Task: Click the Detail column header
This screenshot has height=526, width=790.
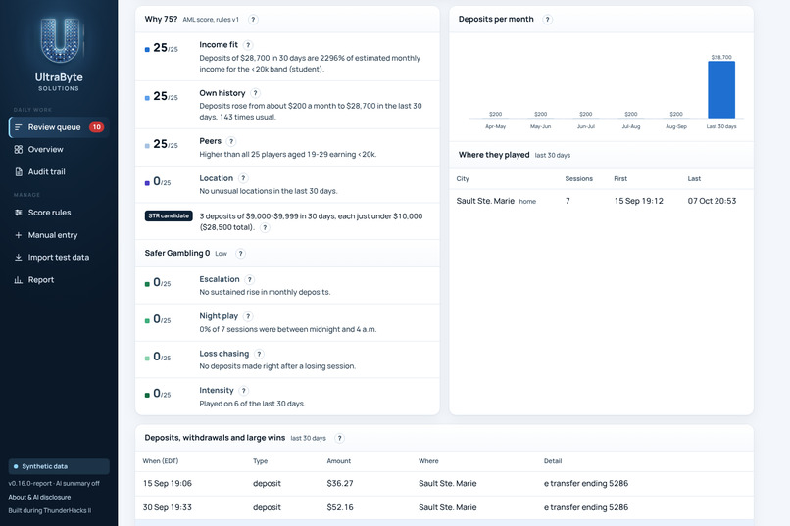Action: pyautogui.click(x=553, y=461)
